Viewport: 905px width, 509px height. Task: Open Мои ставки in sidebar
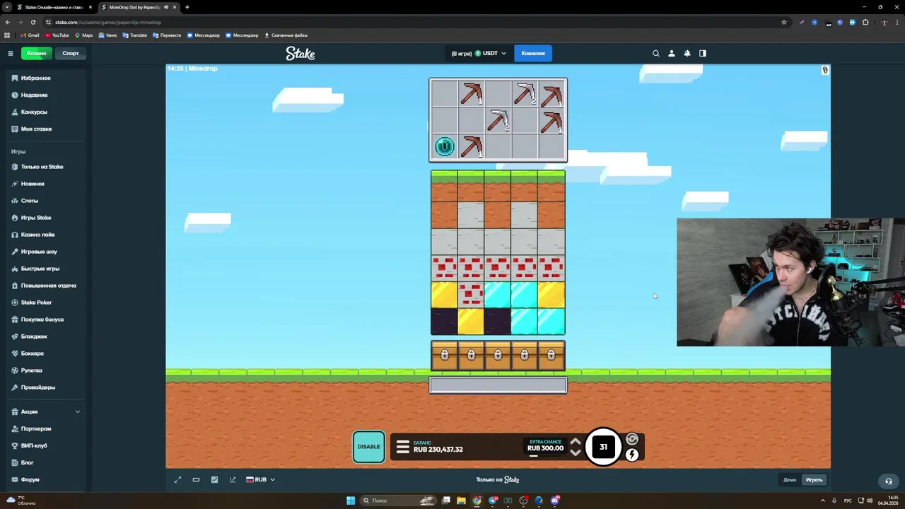coord(47,129)
